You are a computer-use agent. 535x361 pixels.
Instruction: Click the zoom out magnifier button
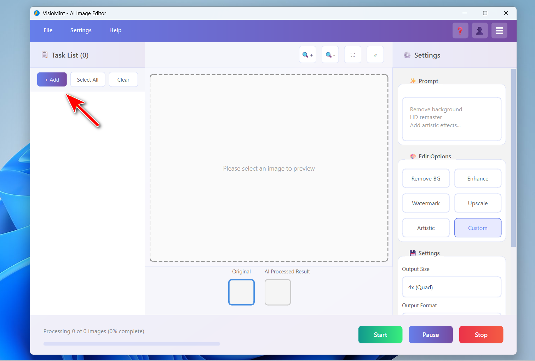330,55
